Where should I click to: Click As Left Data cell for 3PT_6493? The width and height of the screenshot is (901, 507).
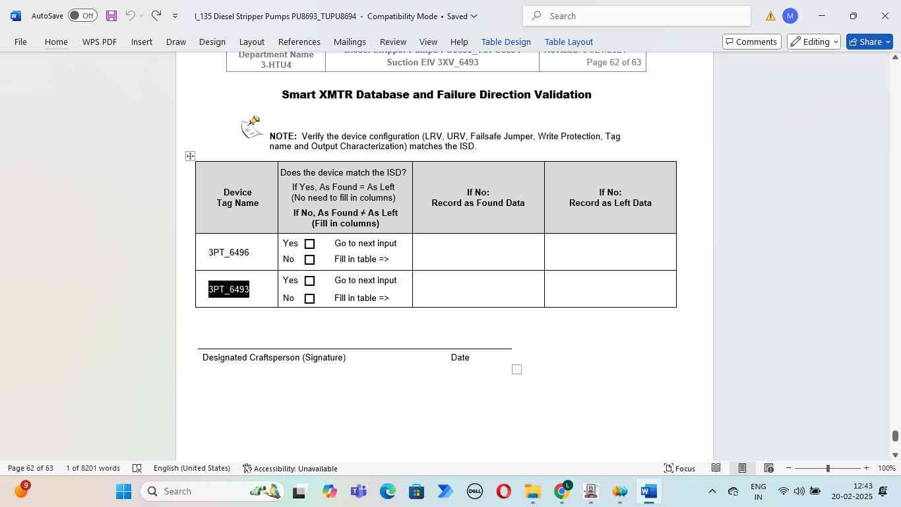pyautogui.click(x=610, y=289)
